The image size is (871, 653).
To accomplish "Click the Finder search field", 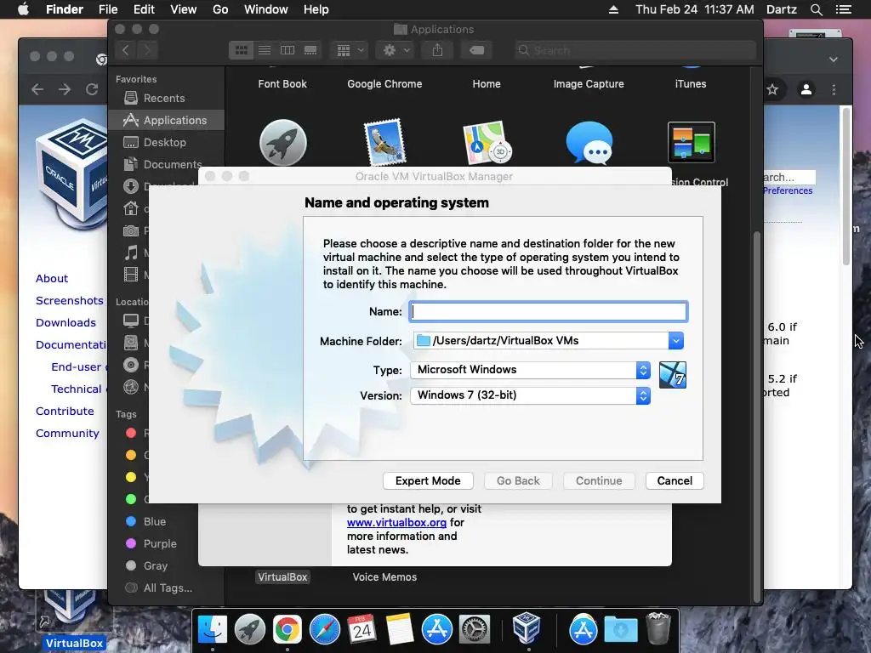I will tap(635, 50).
